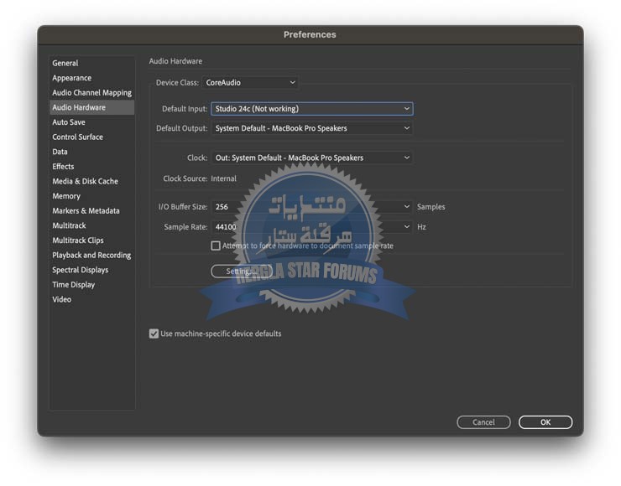Expand the Clock source dropdown
The width and height of the screenshot is (621, 486).
coord(311,158)
